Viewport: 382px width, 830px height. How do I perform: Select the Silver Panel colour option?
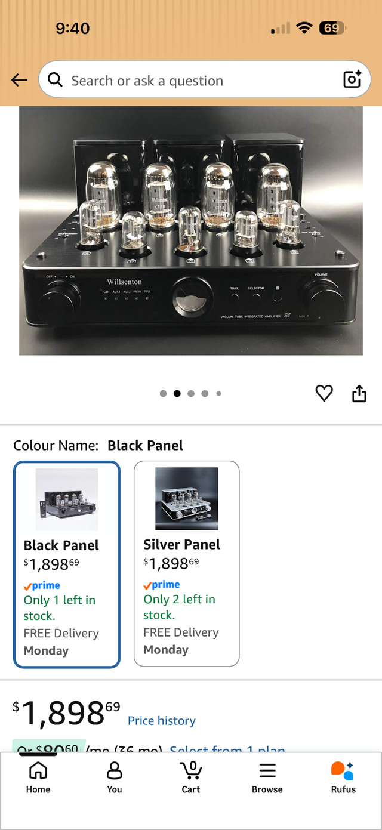click(x=186, y=564)
